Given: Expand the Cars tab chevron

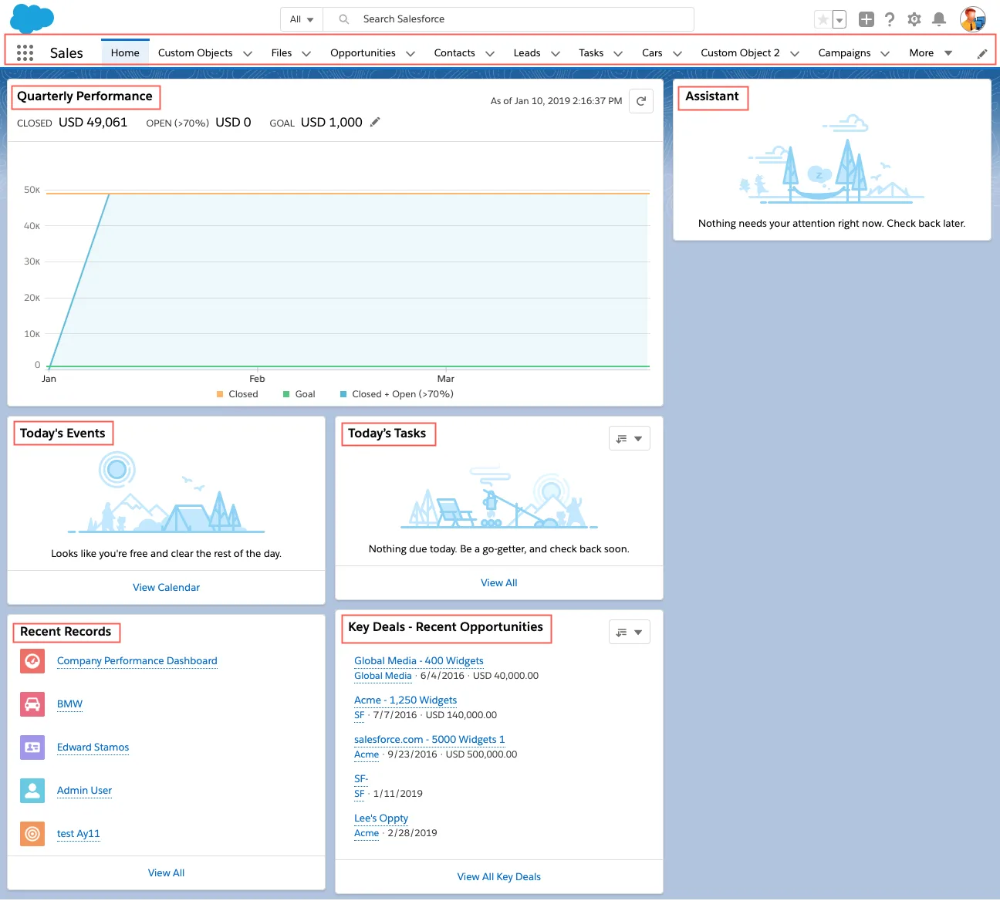Looking at the screenshot, I should pyautogui.click(x=677, y=53).
